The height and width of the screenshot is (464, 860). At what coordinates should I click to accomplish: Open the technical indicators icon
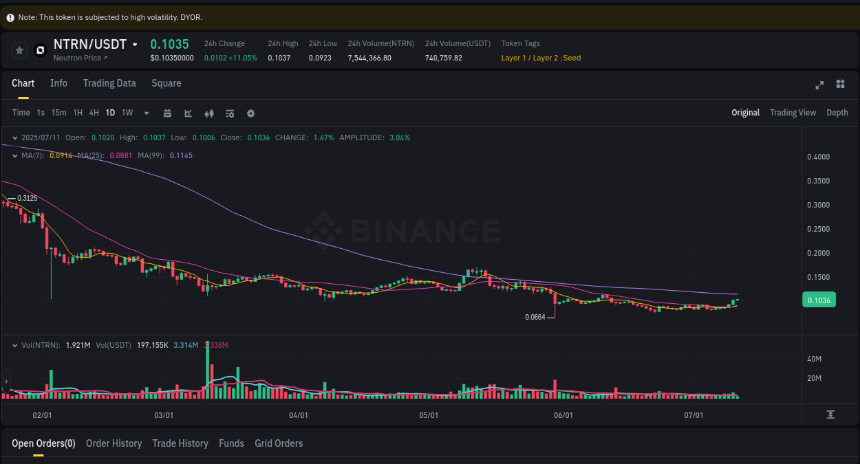(230, 113)
